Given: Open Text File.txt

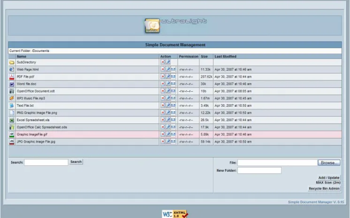Looking at the screenshot, I should (25, 106).
